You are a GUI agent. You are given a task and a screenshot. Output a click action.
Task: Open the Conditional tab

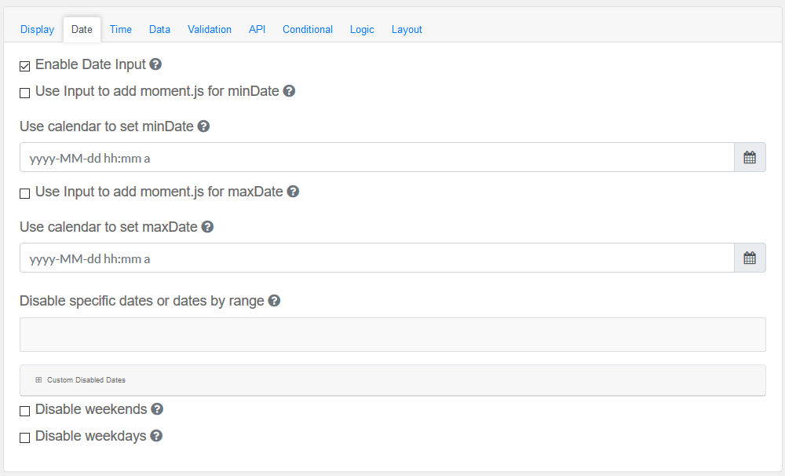(x=308, y=30)
